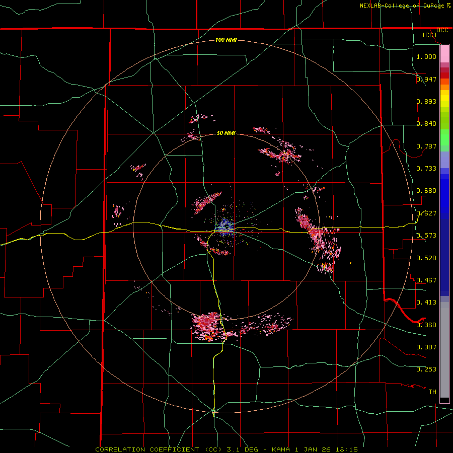Click the TH threshold label
Image resolution: width=453 pixels, height=453 pixels.
coord(432,392)
